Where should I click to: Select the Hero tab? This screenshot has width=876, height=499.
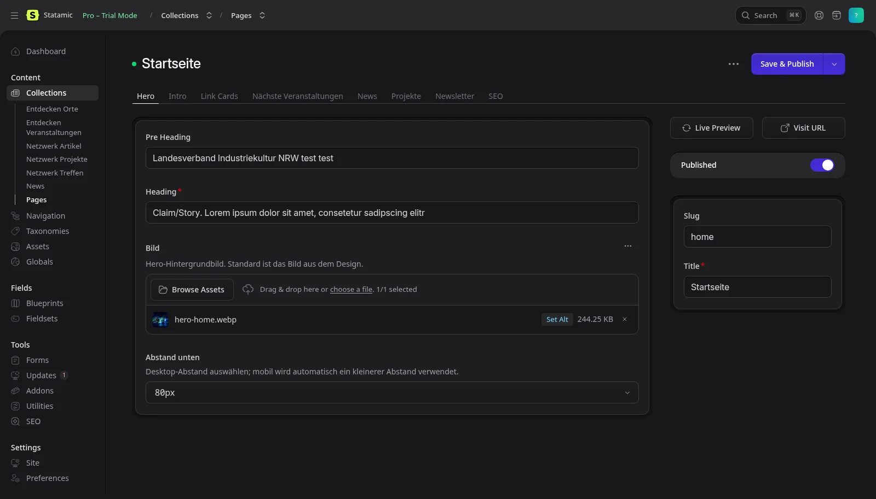pos(146,96)
